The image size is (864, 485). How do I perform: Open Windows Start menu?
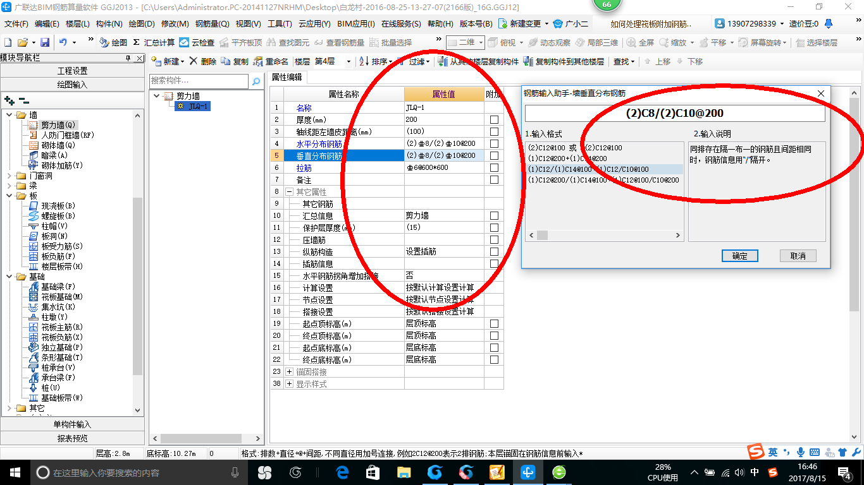(x=15, y=472)
